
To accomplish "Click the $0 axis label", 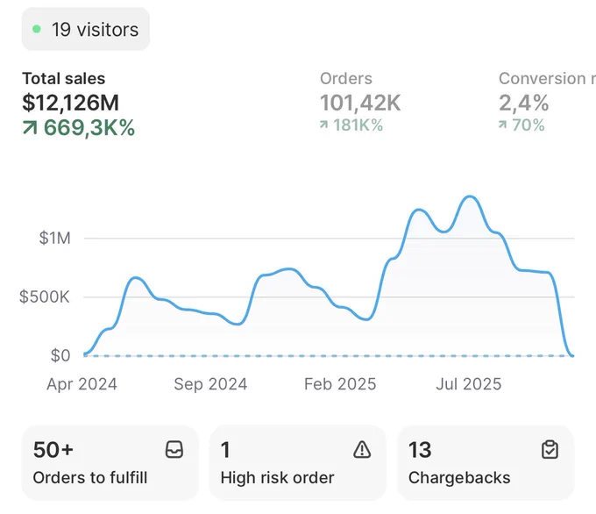I will 60,356.
